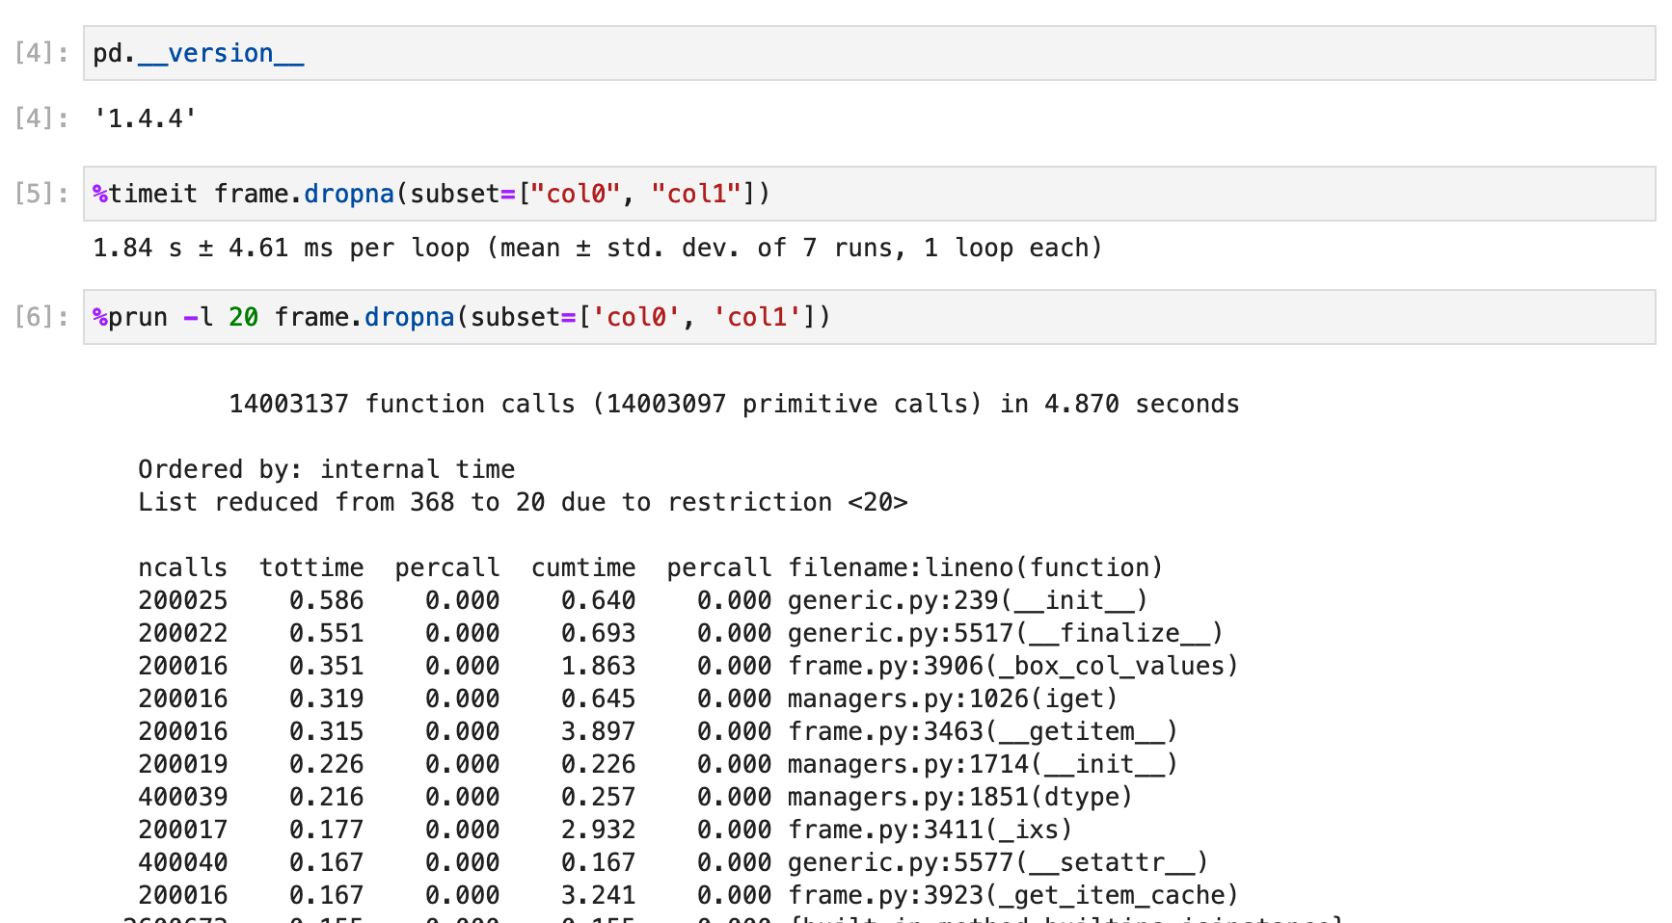The width and height of the screenshot is (1672, 923).
Task: Click the %timeit frame.dropna code cell
Action: pos(869,194)
